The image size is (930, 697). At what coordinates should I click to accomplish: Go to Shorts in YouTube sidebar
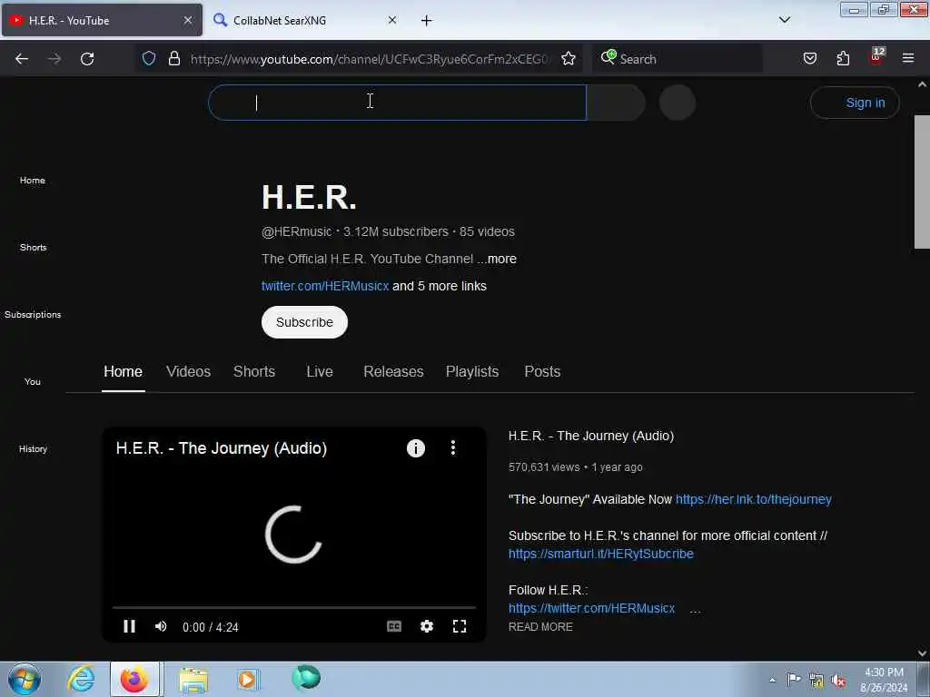pyautogui.click(x=33, y=247)
